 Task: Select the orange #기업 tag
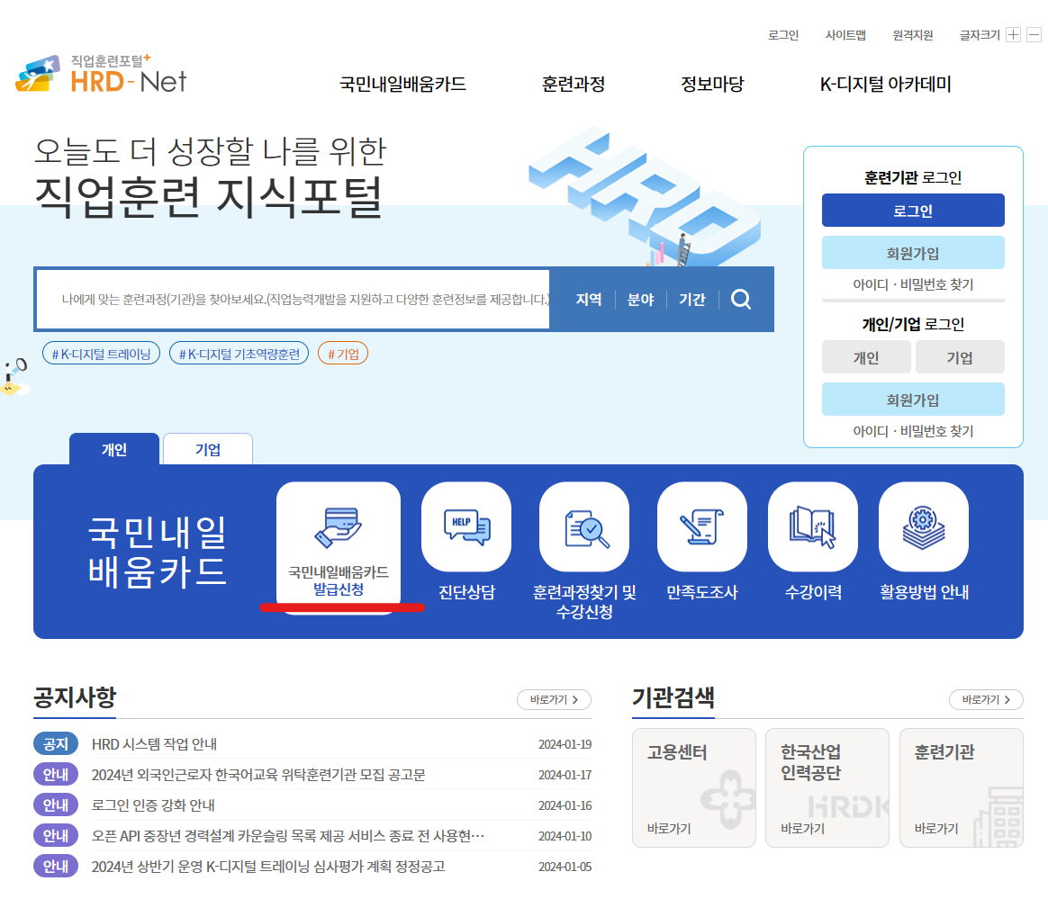pyautogui.click(x=343, y=354)
